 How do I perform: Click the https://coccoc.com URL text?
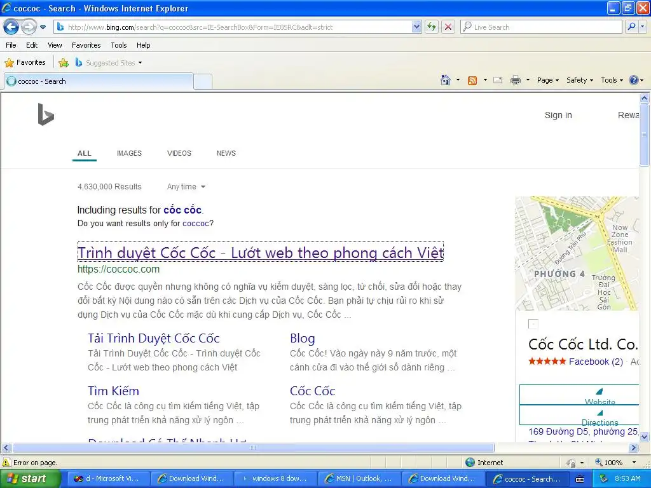pos(118,269)
